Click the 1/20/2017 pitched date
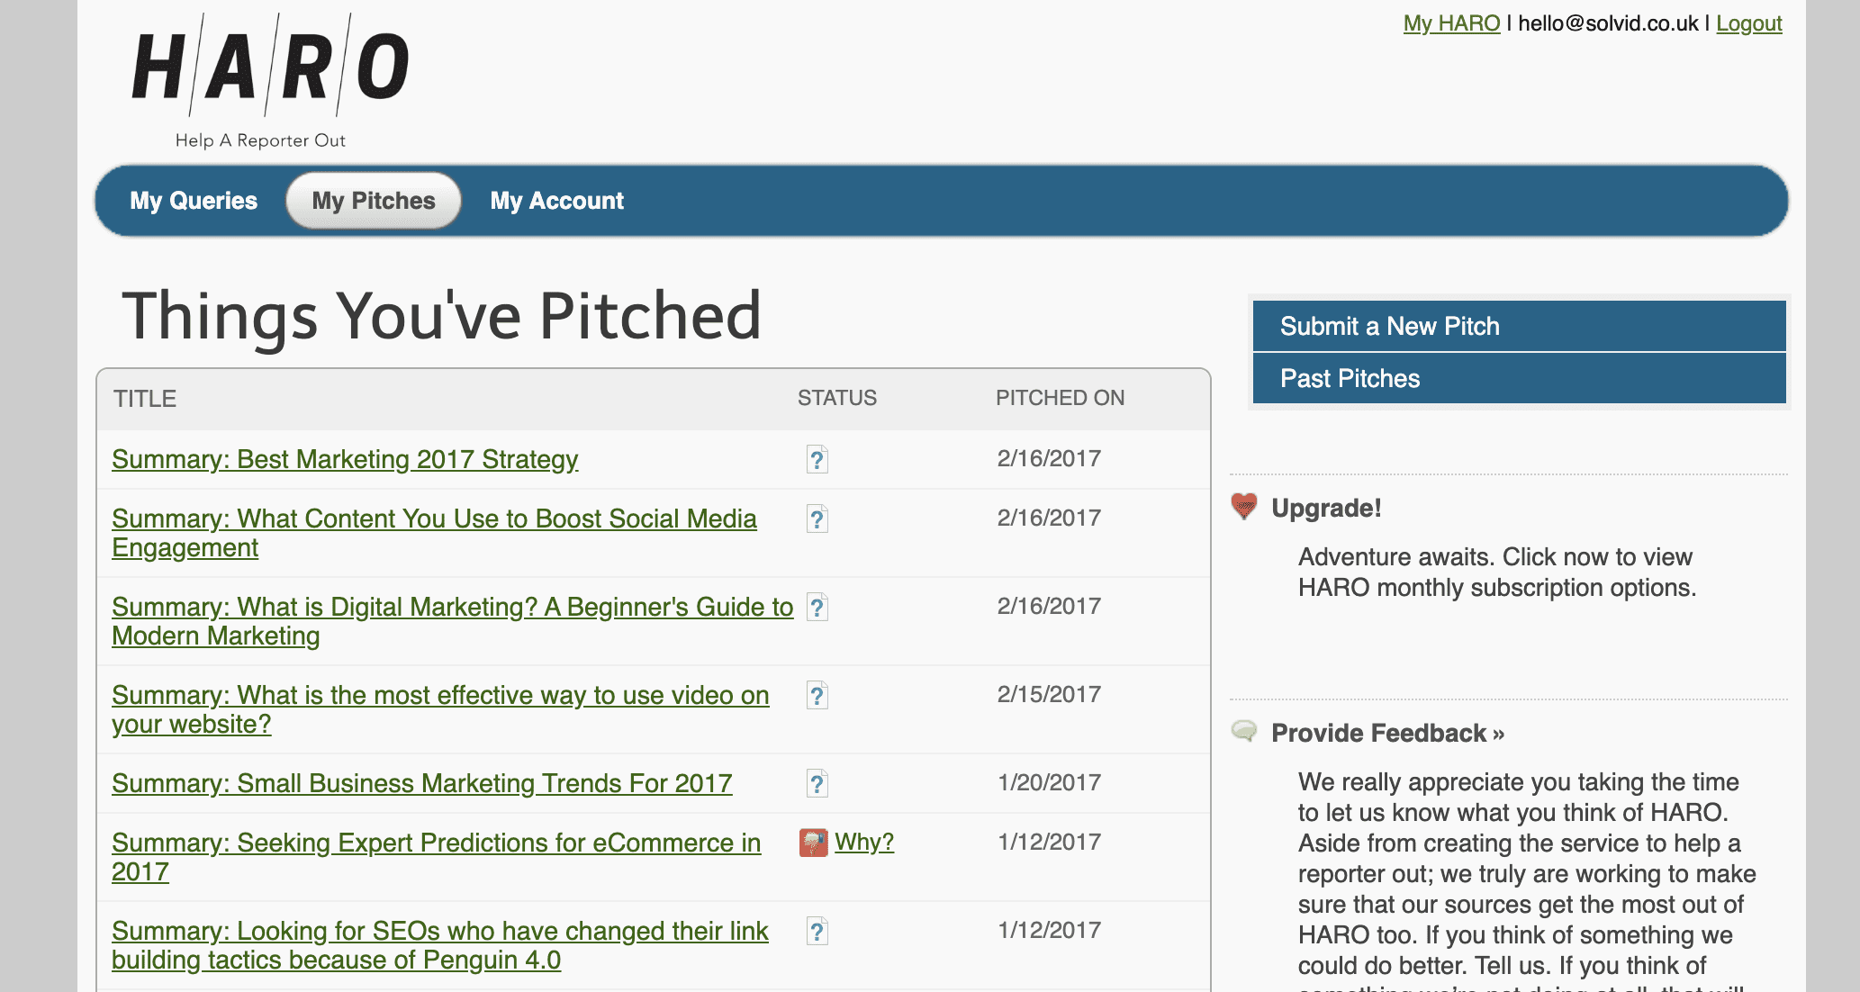This screenshot has width=1860, height=992. pos(1049,782)
